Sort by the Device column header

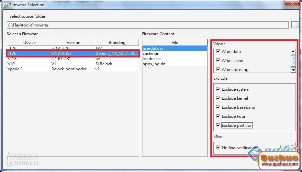coord(29,42)
